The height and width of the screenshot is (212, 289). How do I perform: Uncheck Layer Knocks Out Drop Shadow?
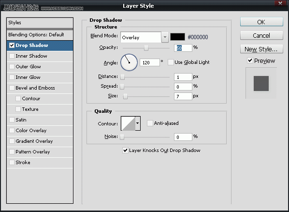(x=125, y=151)
